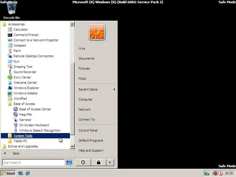Image resolution: width=236 pixels, height=177 pixels.
Task: Open the shutdown options arrow menu
Action: click(x=110, y=163)
